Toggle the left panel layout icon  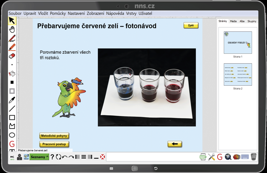point(77,157)
